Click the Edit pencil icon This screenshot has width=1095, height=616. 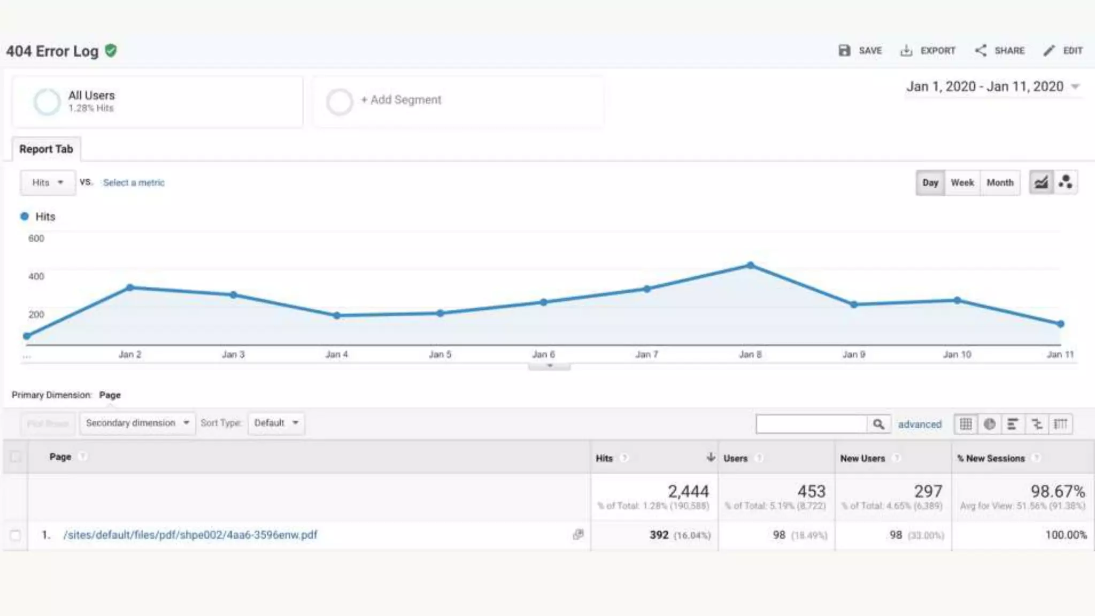1049,50
